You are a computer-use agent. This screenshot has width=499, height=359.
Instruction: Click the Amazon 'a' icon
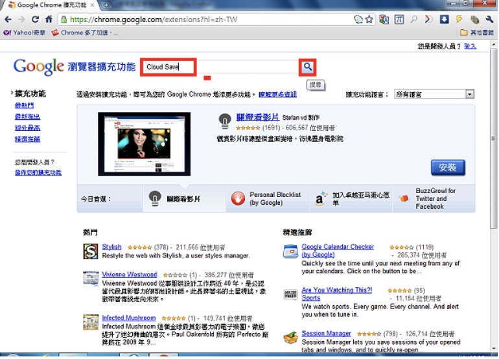click(x=320, y=198)
